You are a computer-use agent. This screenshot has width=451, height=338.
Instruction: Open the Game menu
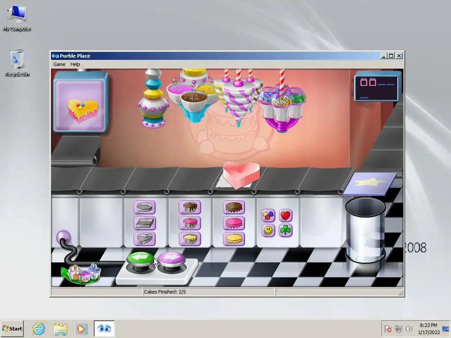tap(59, 64)
